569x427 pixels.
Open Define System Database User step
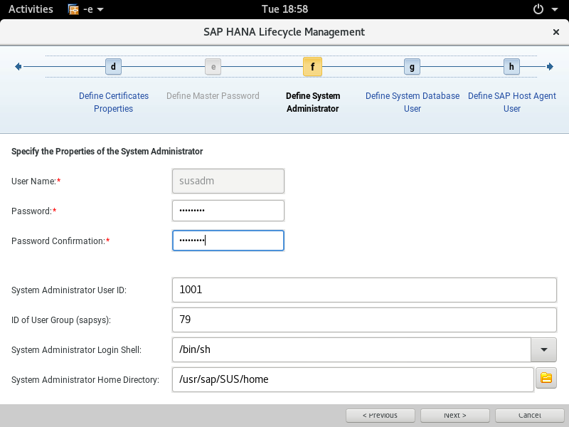tap(413, 102)
